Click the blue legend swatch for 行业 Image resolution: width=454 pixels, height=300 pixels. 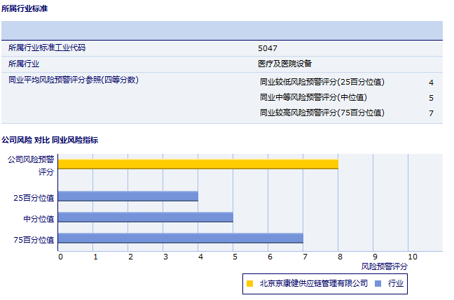(378, 283)
